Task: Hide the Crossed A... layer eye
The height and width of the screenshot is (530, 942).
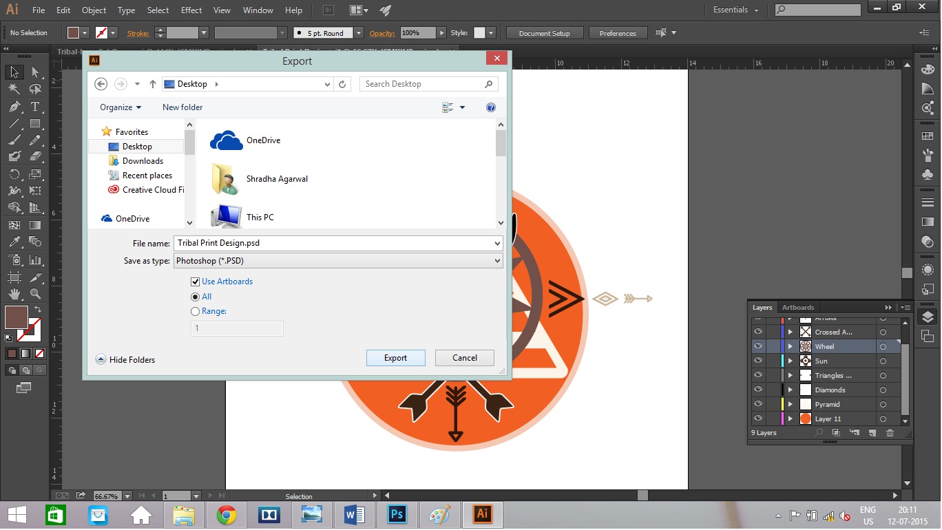Action: tap(758, 332)
